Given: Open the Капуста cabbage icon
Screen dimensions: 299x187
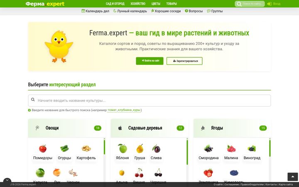Looking at the screenshot, I should click(x=40, y=173).
